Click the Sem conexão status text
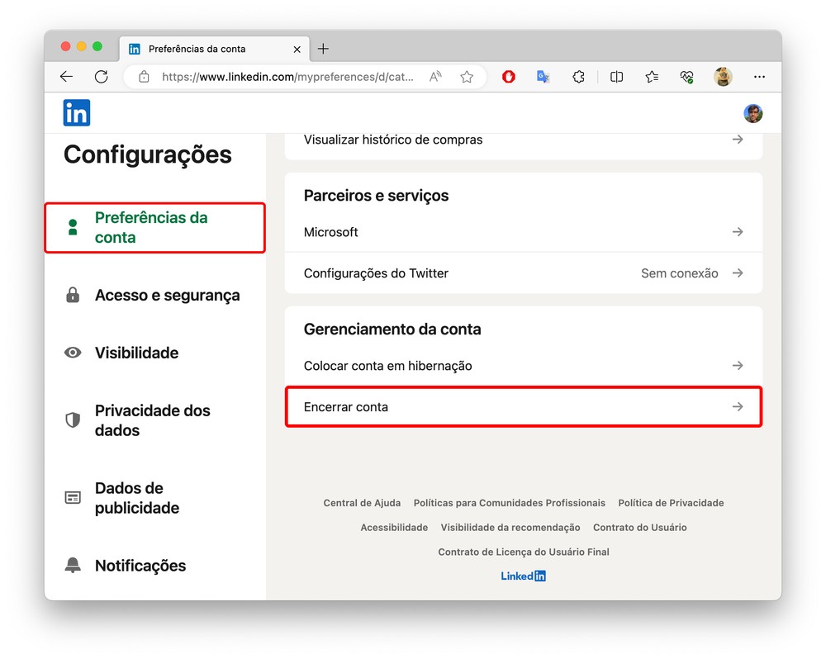Image resolution: width=826 pixels, height=659 pixels. (x=680, y=273)
